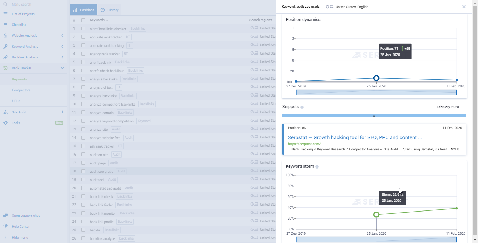
Task: Check the box for audit seo gratis
Action: [83, 171]
